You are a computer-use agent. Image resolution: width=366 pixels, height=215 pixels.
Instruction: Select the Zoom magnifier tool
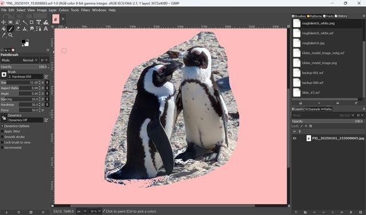coord(10,35)
